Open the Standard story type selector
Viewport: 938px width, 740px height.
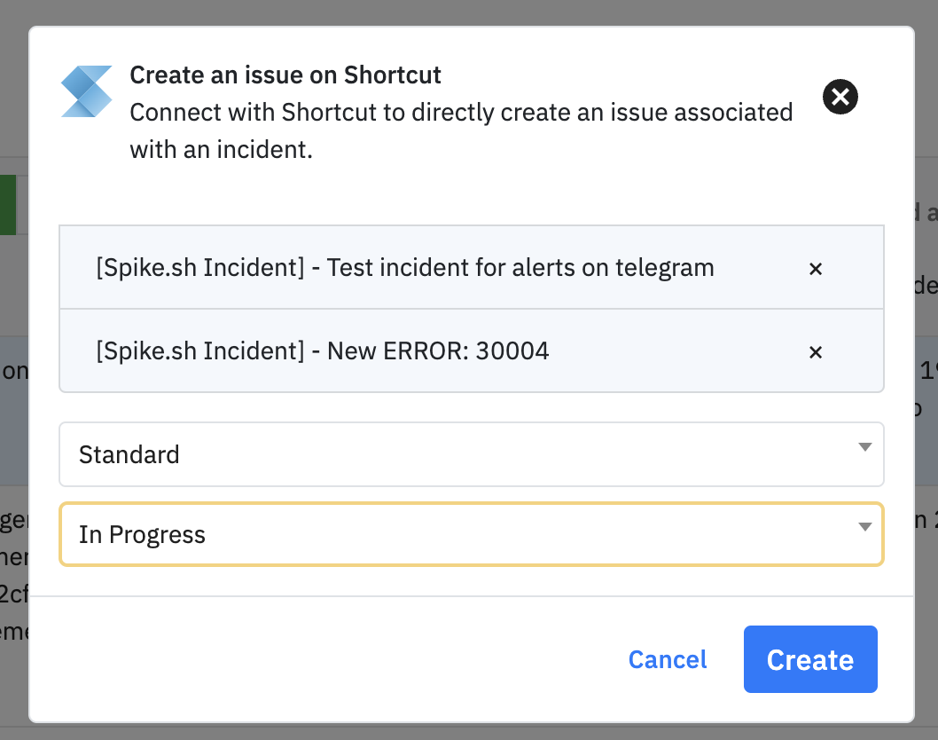pos(443,454)
